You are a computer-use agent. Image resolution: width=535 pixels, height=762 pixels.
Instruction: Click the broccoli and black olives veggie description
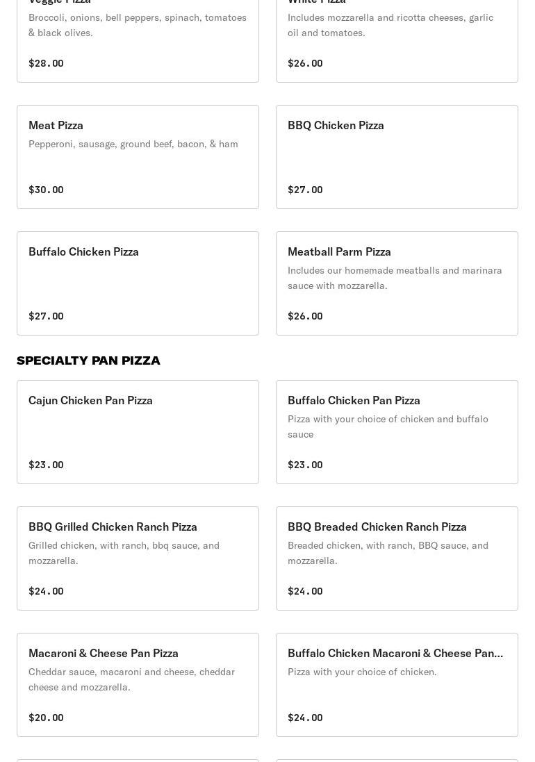(138, 25)
